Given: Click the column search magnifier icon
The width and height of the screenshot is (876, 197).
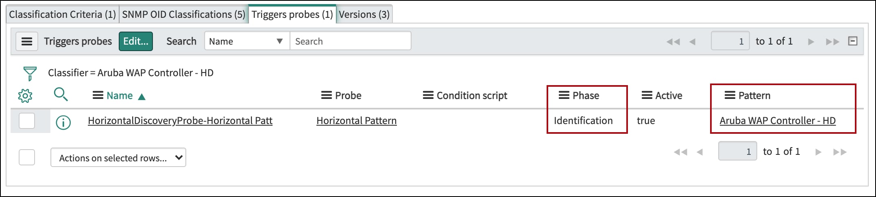Looking at the screenshot, I should [x=61, y=94].
